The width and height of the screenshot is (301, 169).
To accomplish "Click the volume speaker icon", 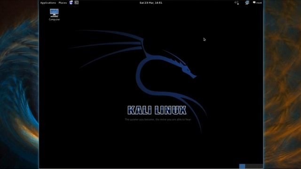I will click(x=237, y=2).
